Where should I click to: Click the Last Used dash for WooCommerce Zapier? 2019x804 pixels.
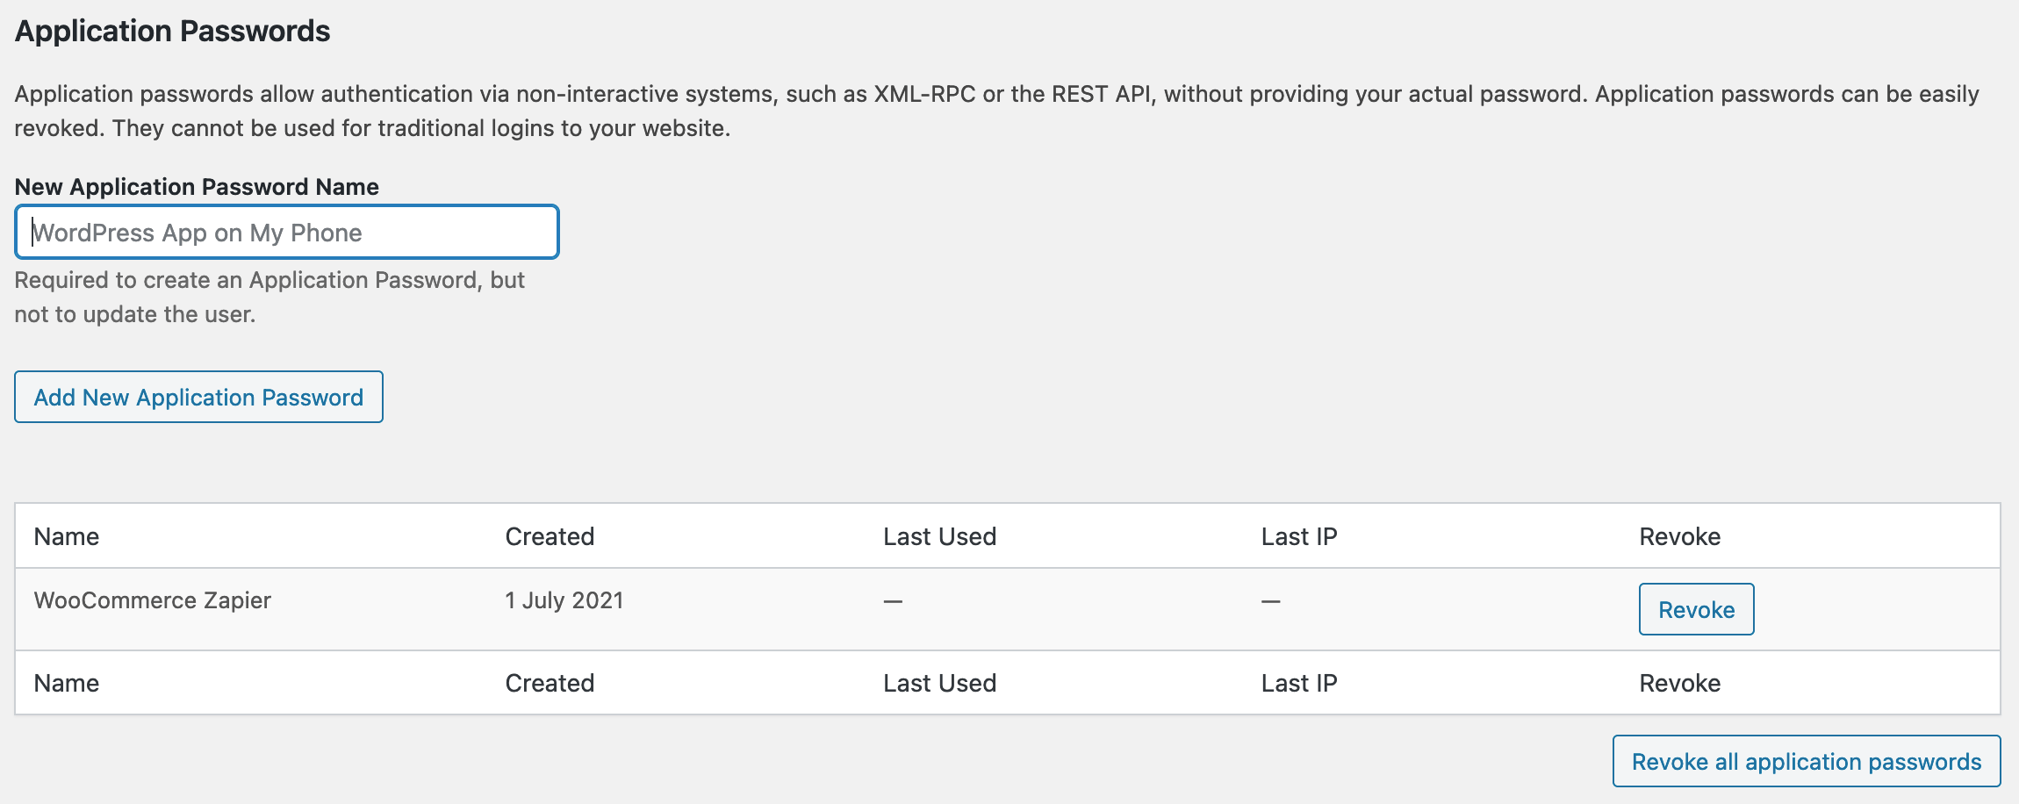pos(893,601)
